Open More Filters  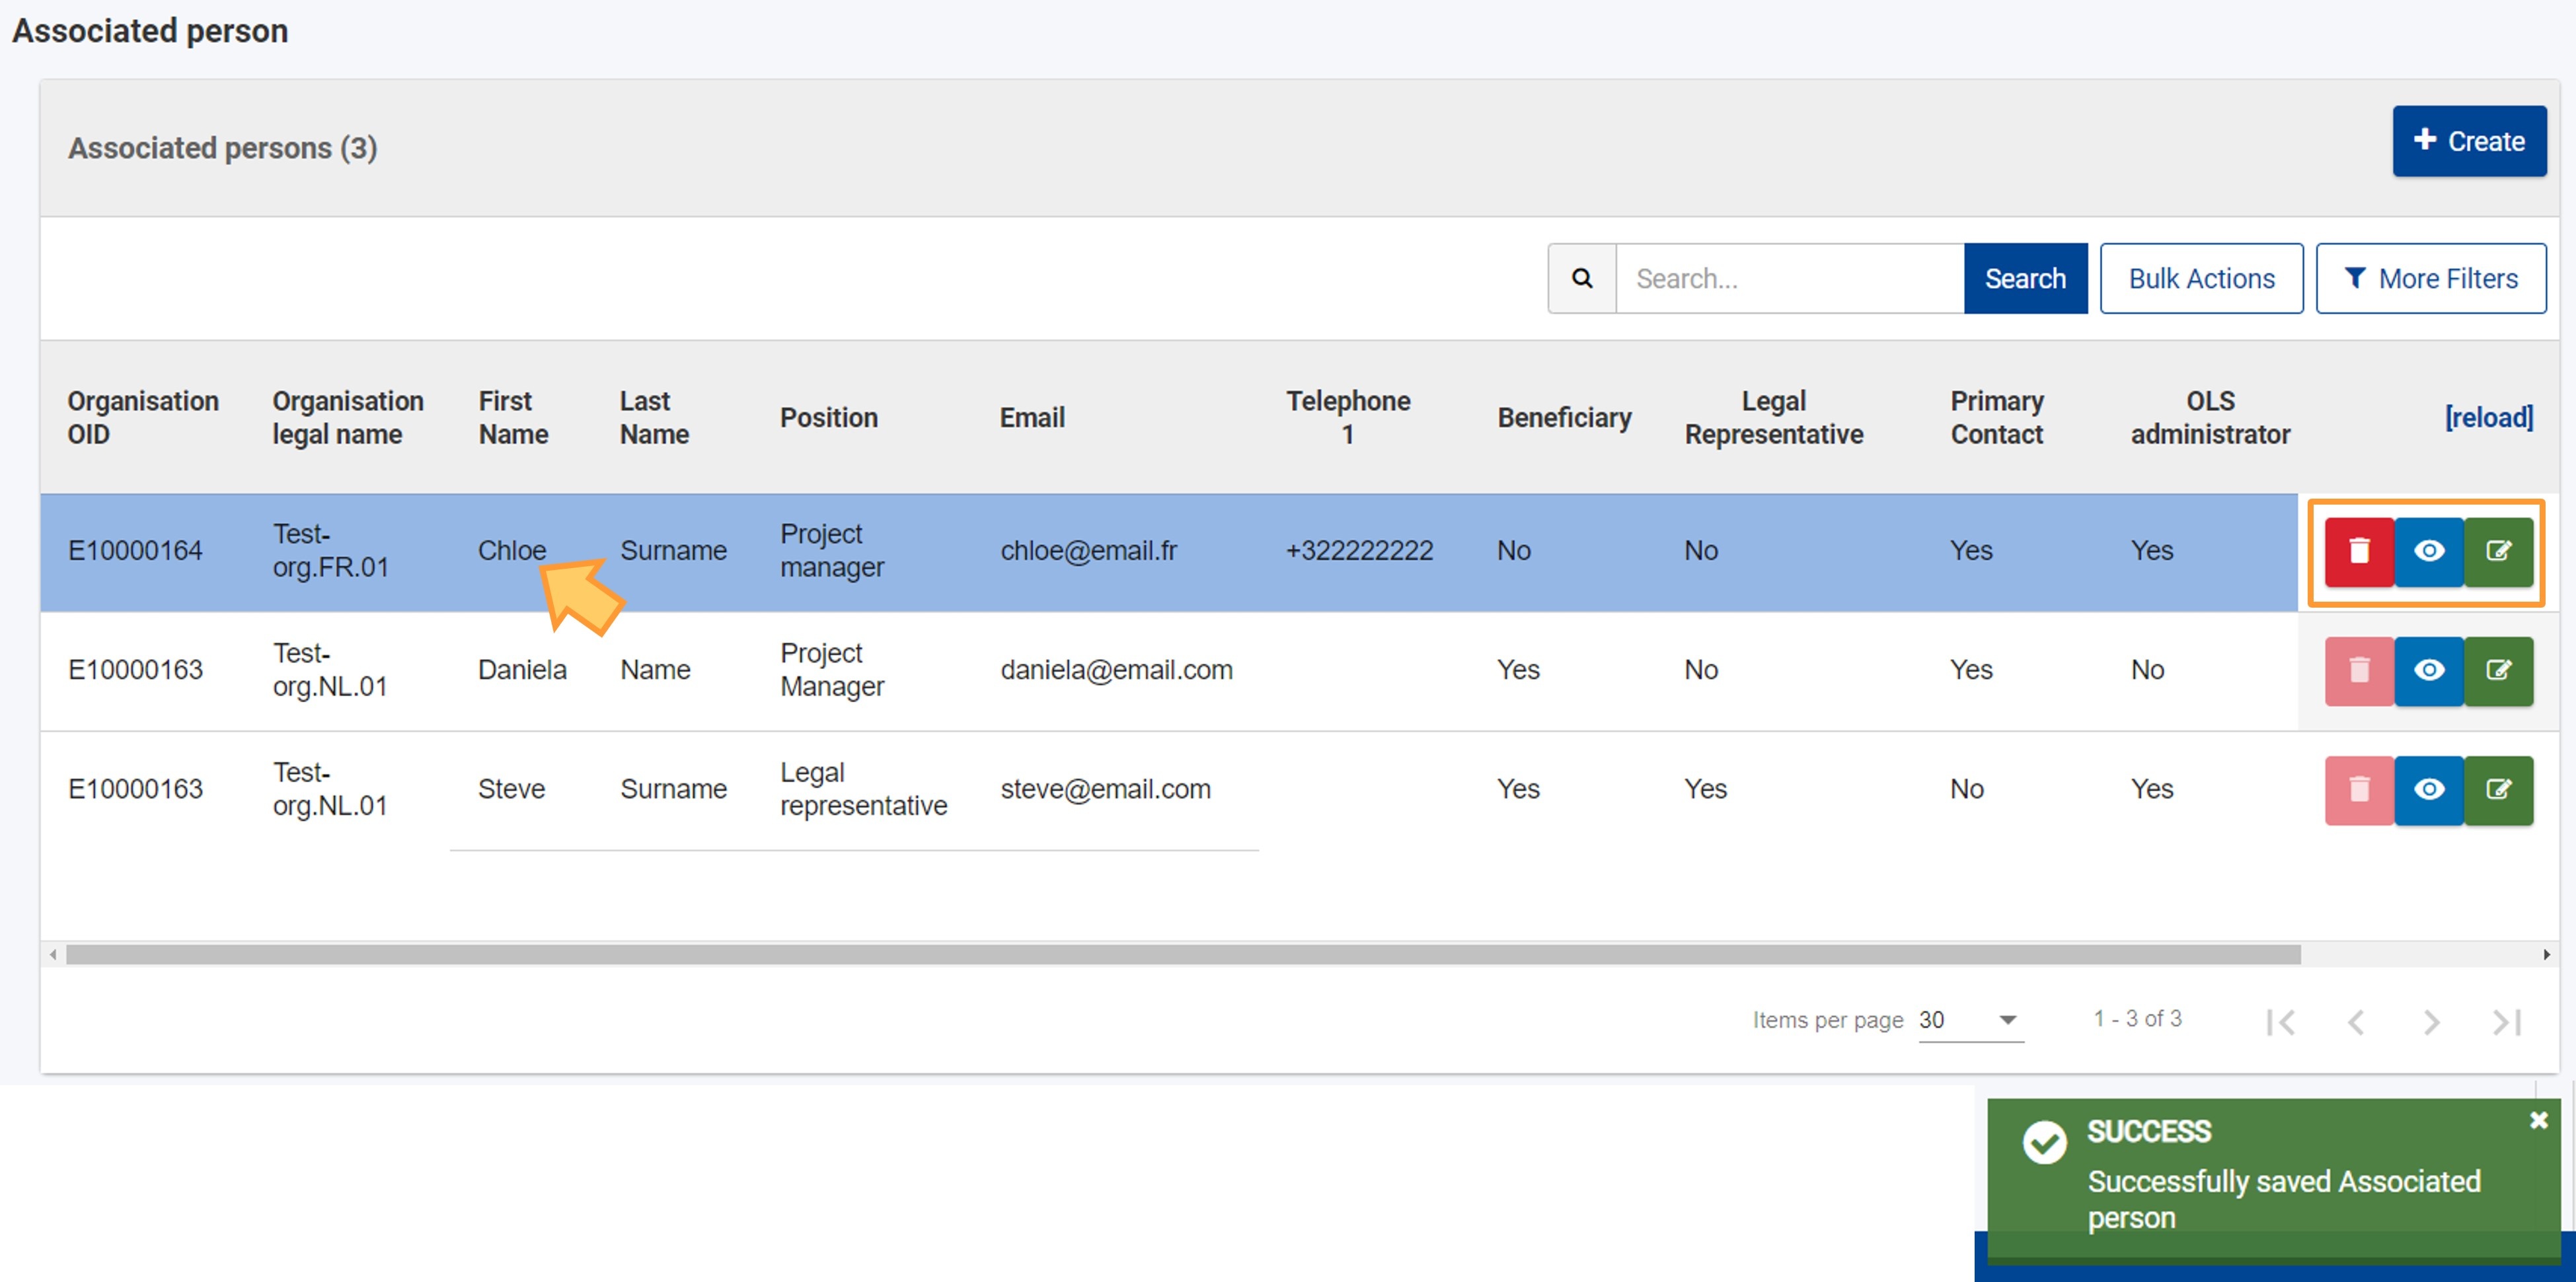coord(2431,279)
